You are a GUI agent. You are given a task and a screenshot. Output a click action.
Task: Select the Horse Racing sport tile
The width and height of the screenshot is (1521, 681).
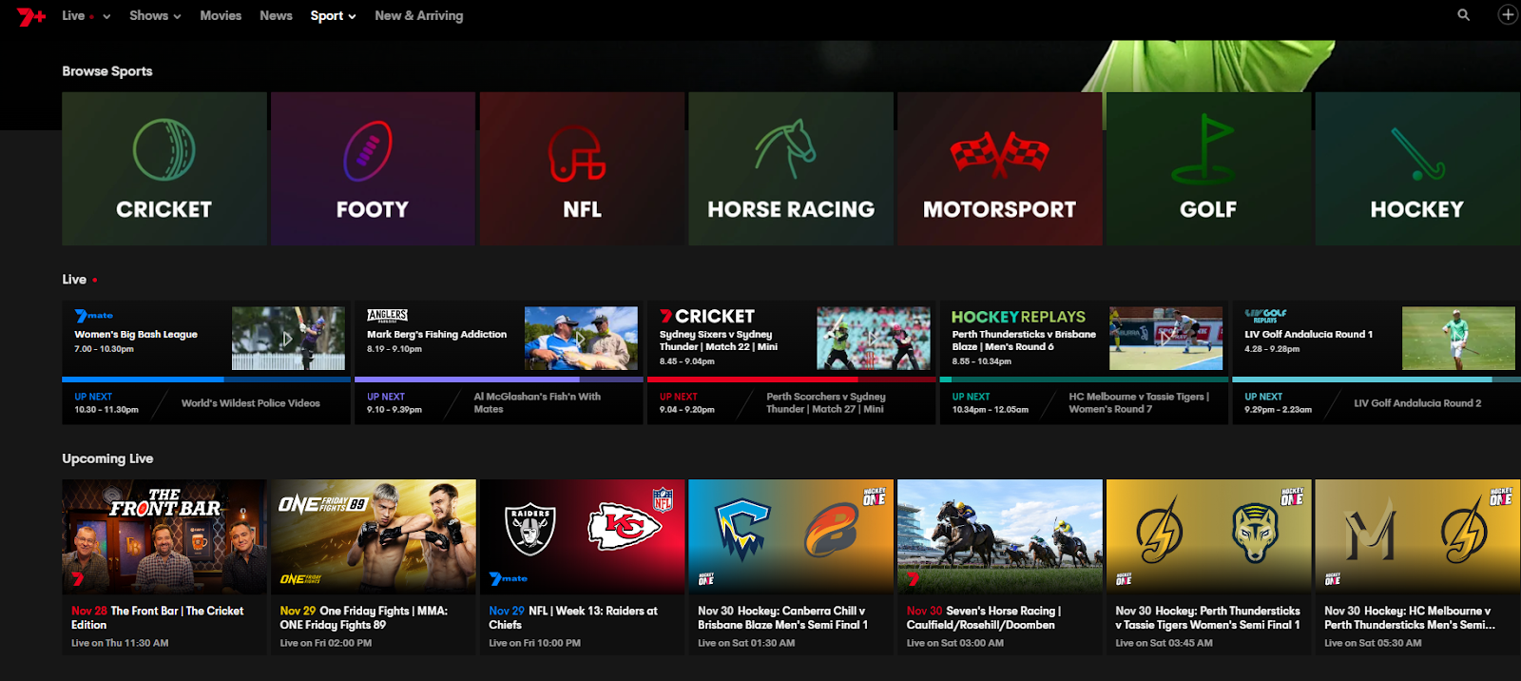791,168
